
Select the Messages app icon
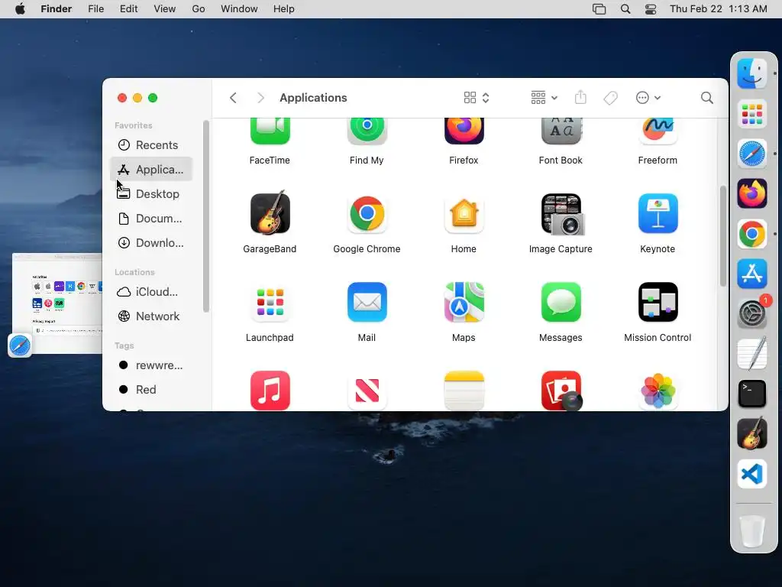coord(561,302)
